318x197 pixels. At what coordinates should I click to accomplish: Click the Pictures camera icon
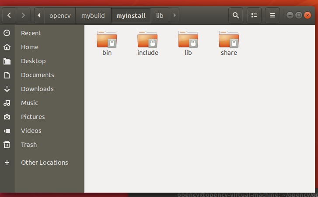[7, 117]
